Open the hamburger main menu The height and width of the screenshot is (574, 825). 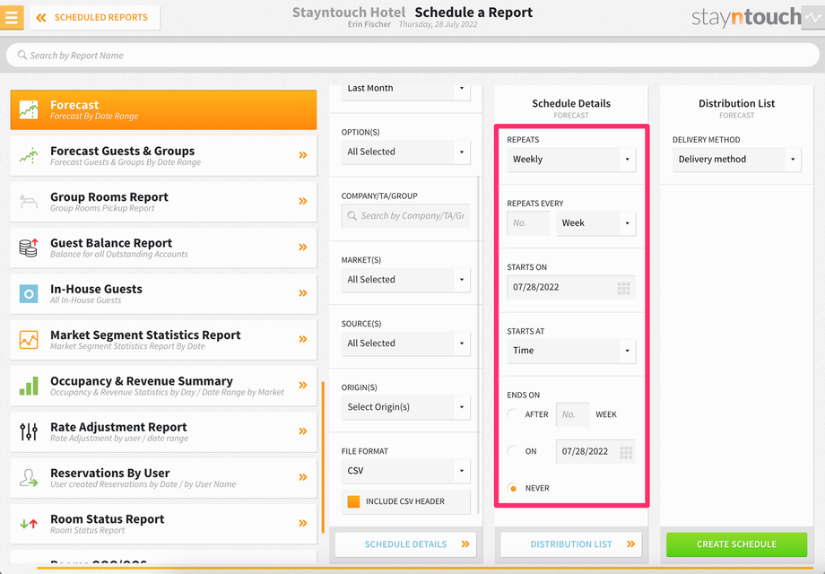[x=11, y=17]
